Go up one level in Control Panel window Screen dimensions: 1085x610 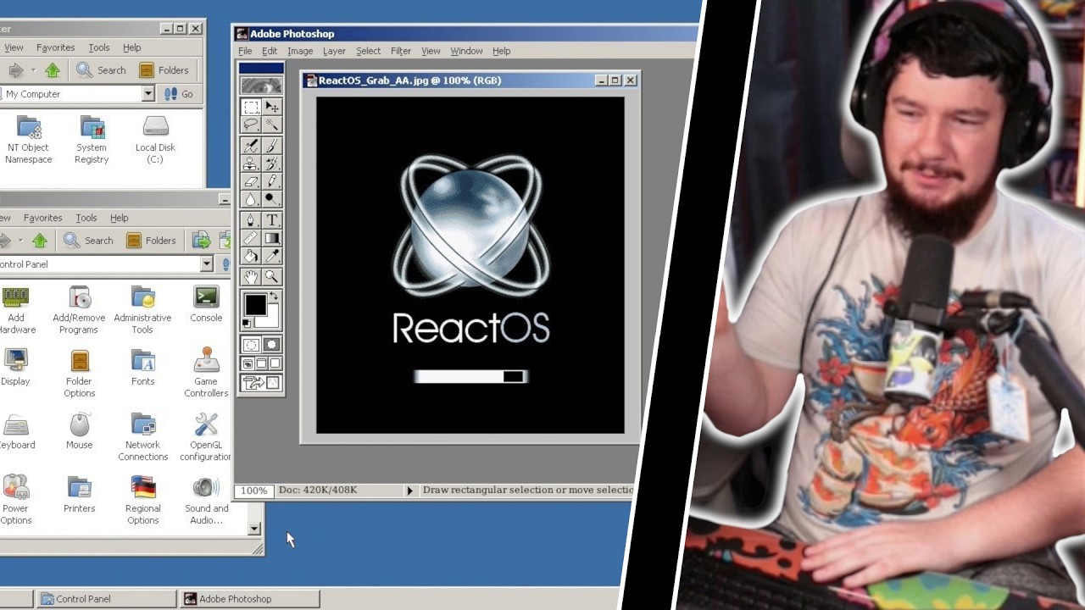pyautogui.click(x=40, y=241)
